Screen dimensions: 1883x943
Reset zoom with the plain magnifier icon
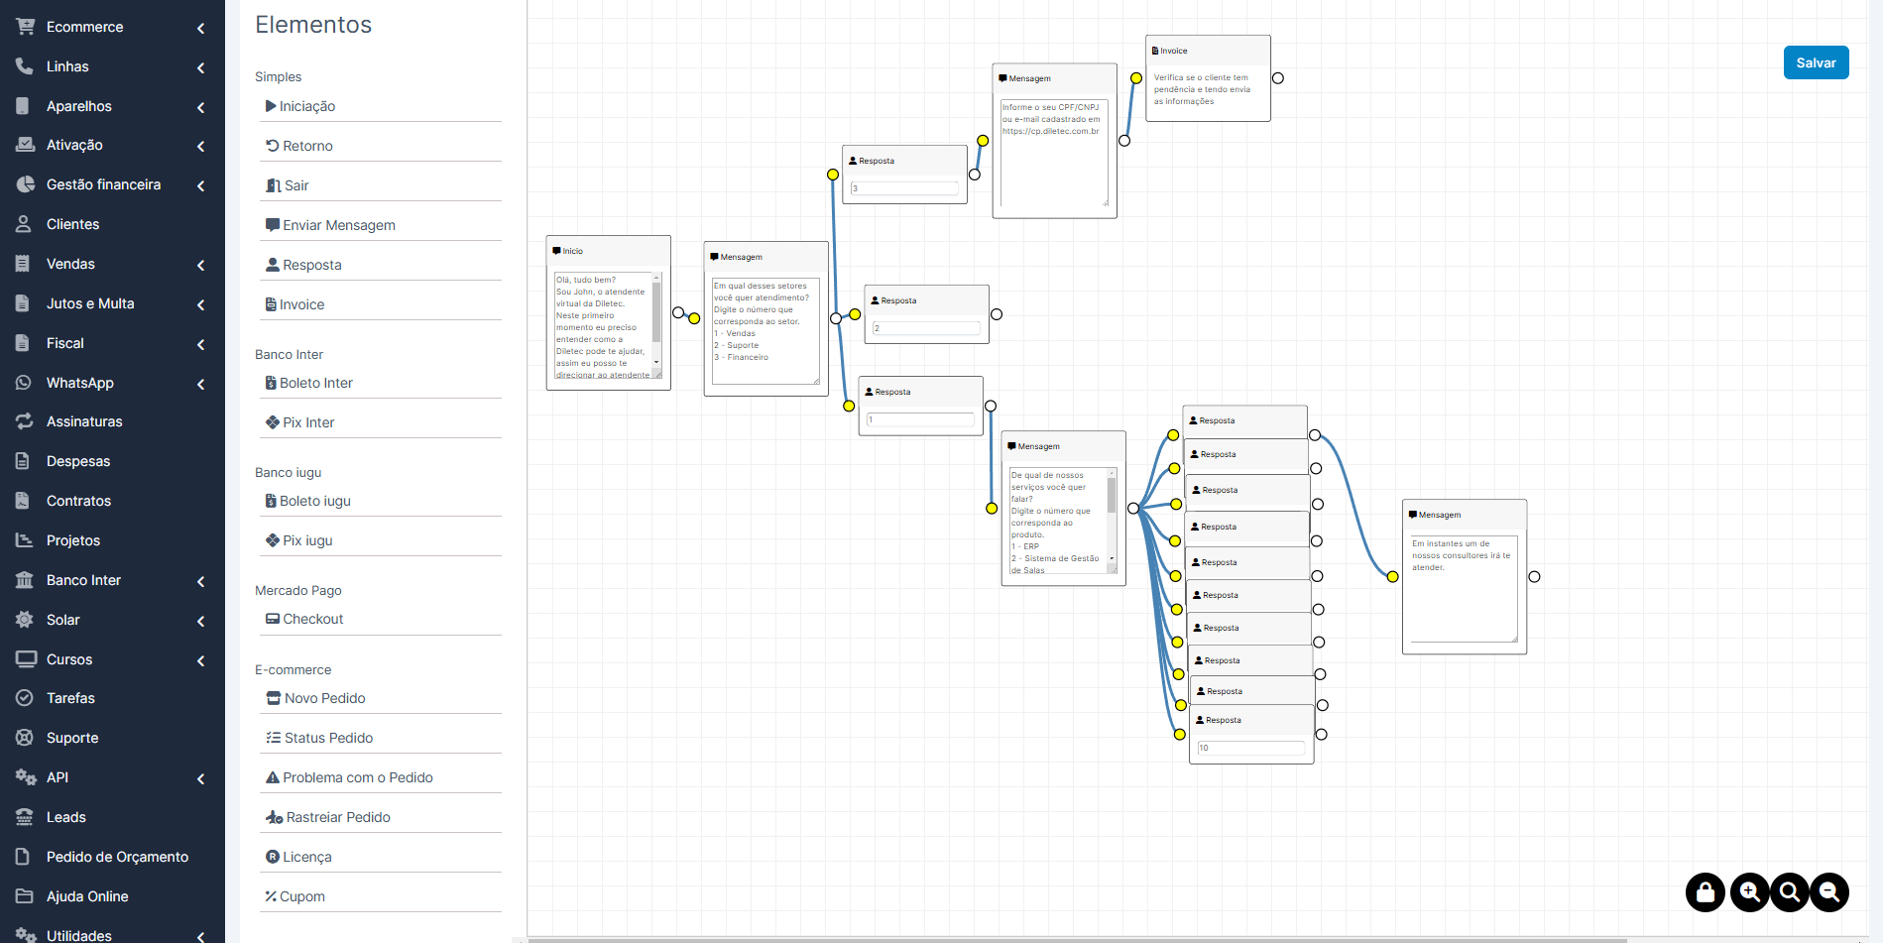(1790, 892)
